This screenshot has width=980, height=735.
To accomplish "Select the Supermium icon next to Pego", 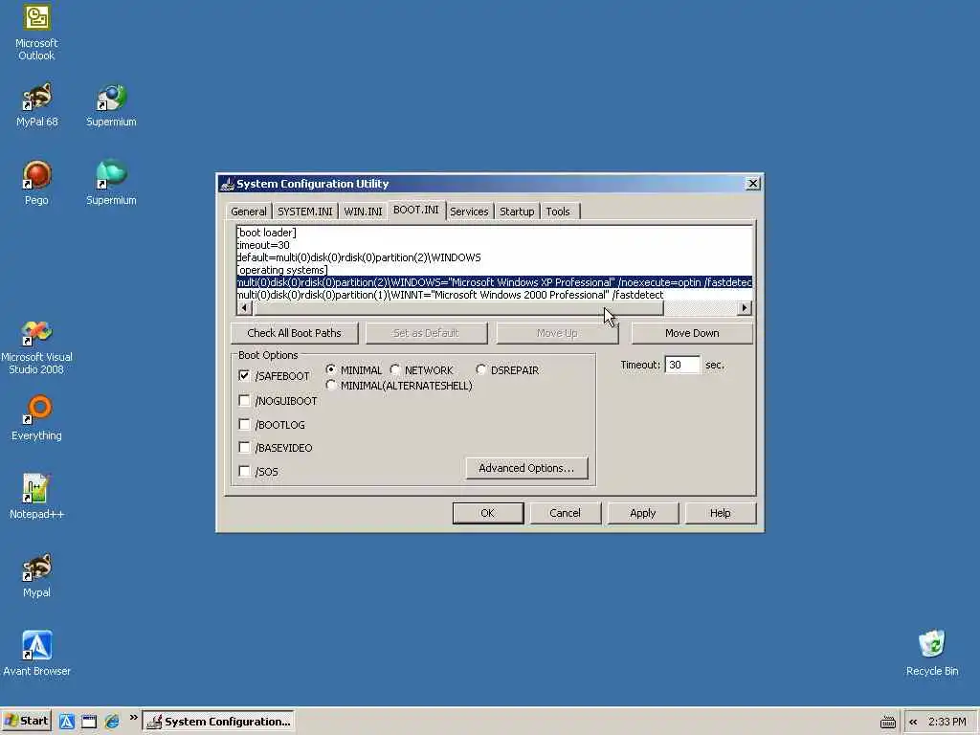I will click(111, 183).
